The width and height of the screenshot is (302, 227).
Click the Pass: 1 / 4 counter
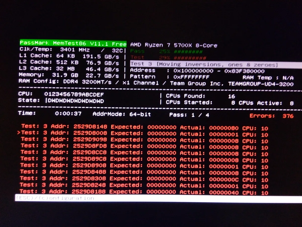189,115
